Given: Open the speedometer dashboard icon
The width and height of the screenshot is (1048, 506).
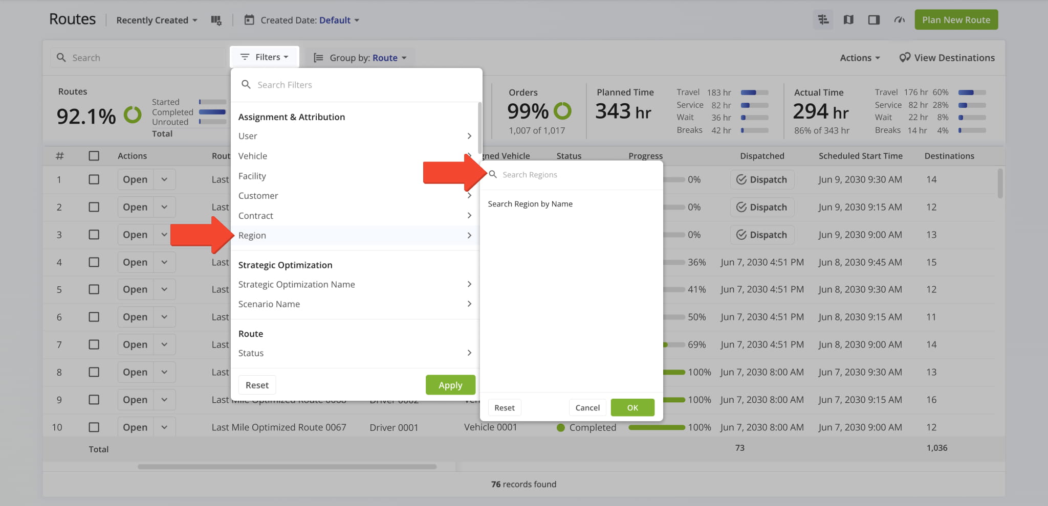Looking at the screenshot, I should (x=899, y=20).
